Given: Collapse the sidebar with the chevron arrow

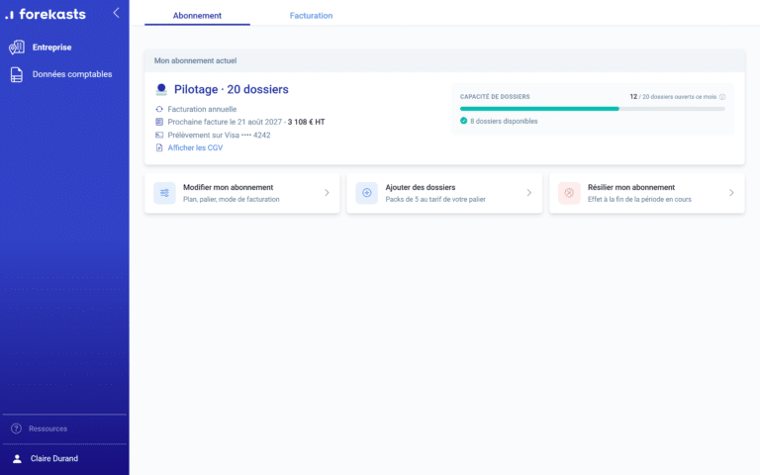Looking at the screenshot, I should [116, 13].
